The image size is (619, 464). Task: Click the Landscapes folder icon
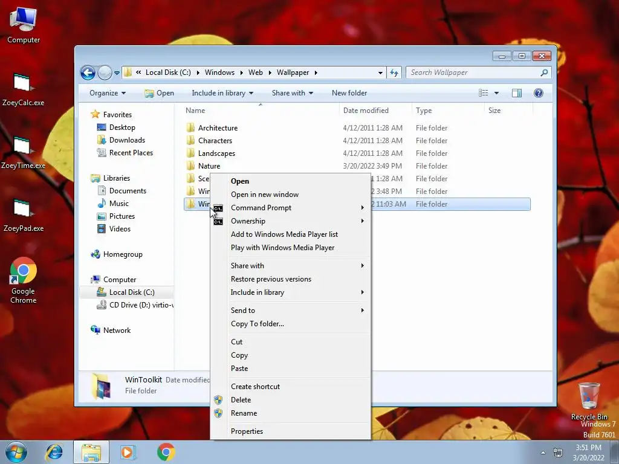[190, 153]
